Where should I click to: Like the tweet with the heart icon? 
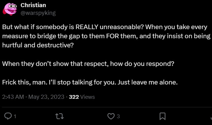pos(111,116)
